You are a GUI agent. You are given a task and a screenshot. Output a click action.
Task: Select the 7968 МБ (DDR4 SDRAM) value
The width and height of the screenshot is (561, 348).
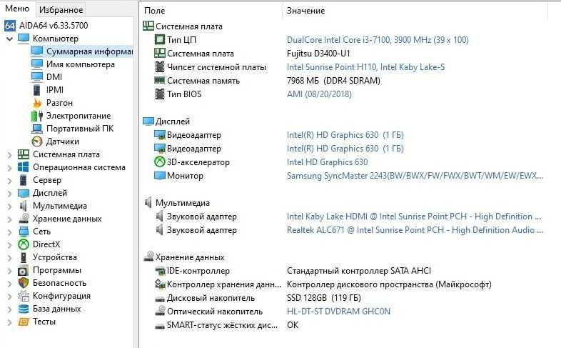(x=333, y=81)
